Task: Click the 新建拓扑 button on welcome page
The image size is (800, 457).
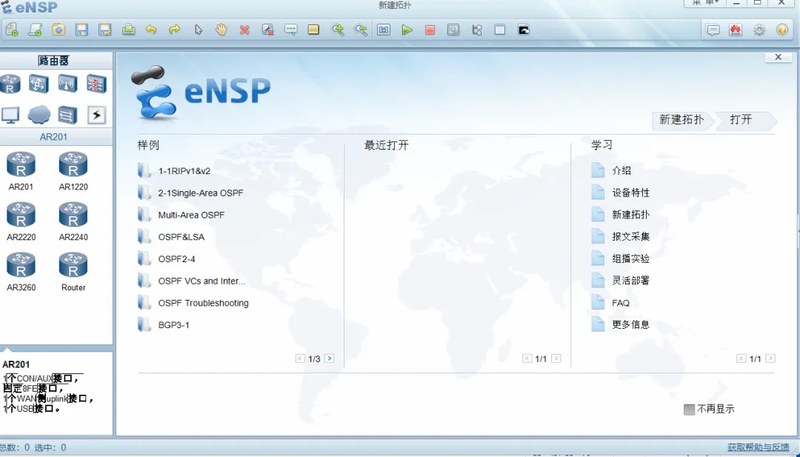Action: [x=681, y=120]
